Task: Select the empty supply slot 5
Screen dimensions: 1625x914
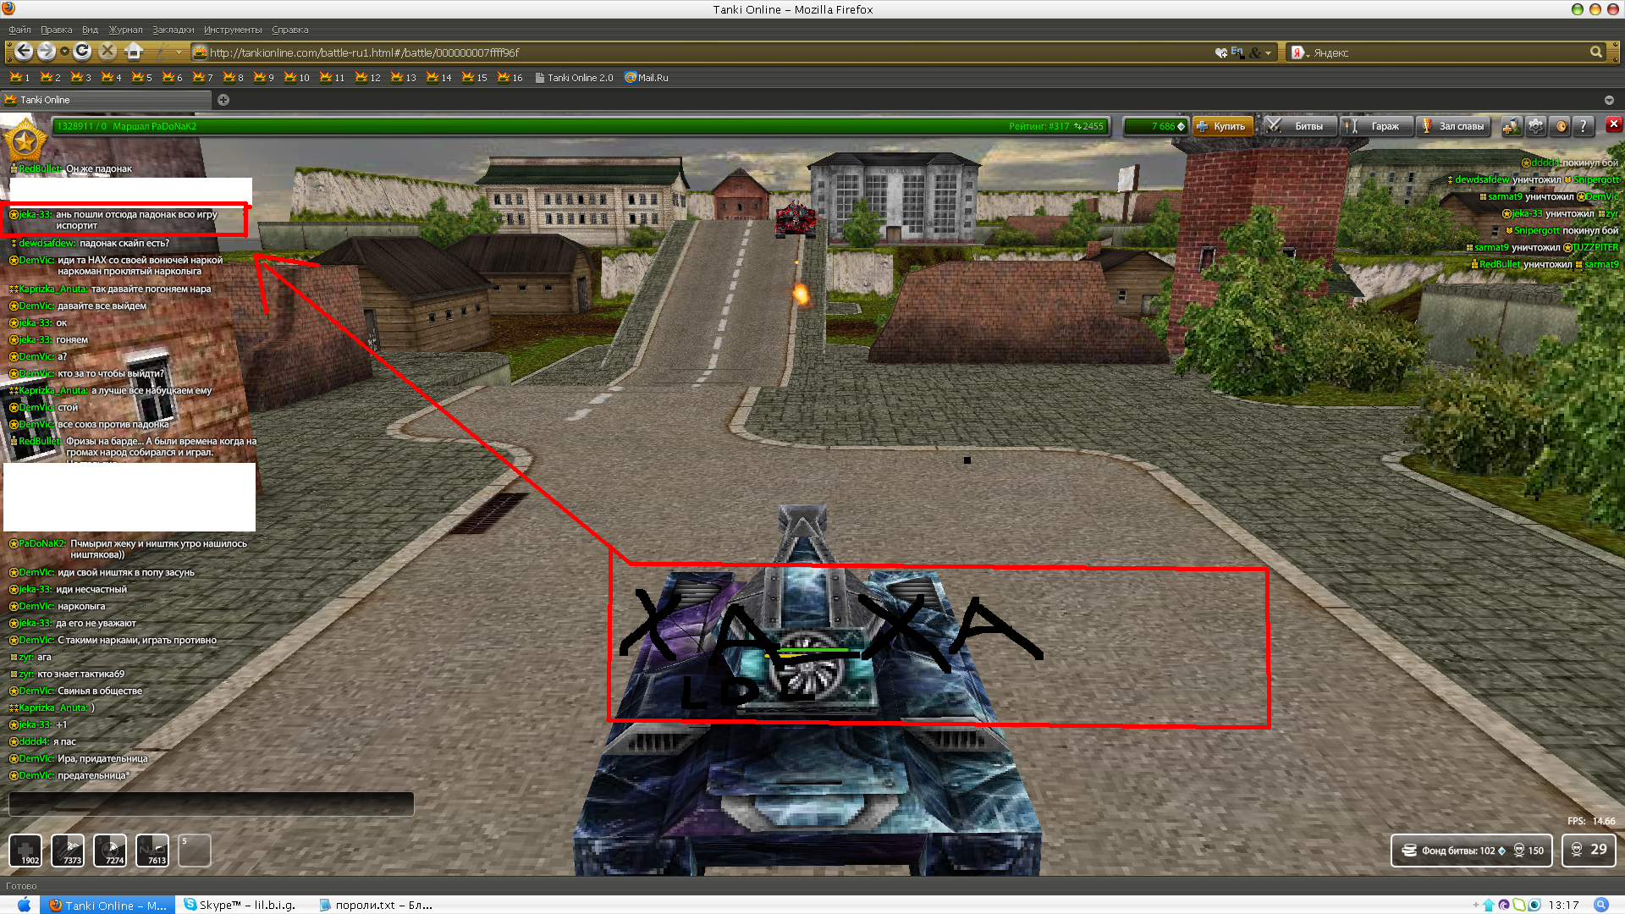Action: click(195, 850)
